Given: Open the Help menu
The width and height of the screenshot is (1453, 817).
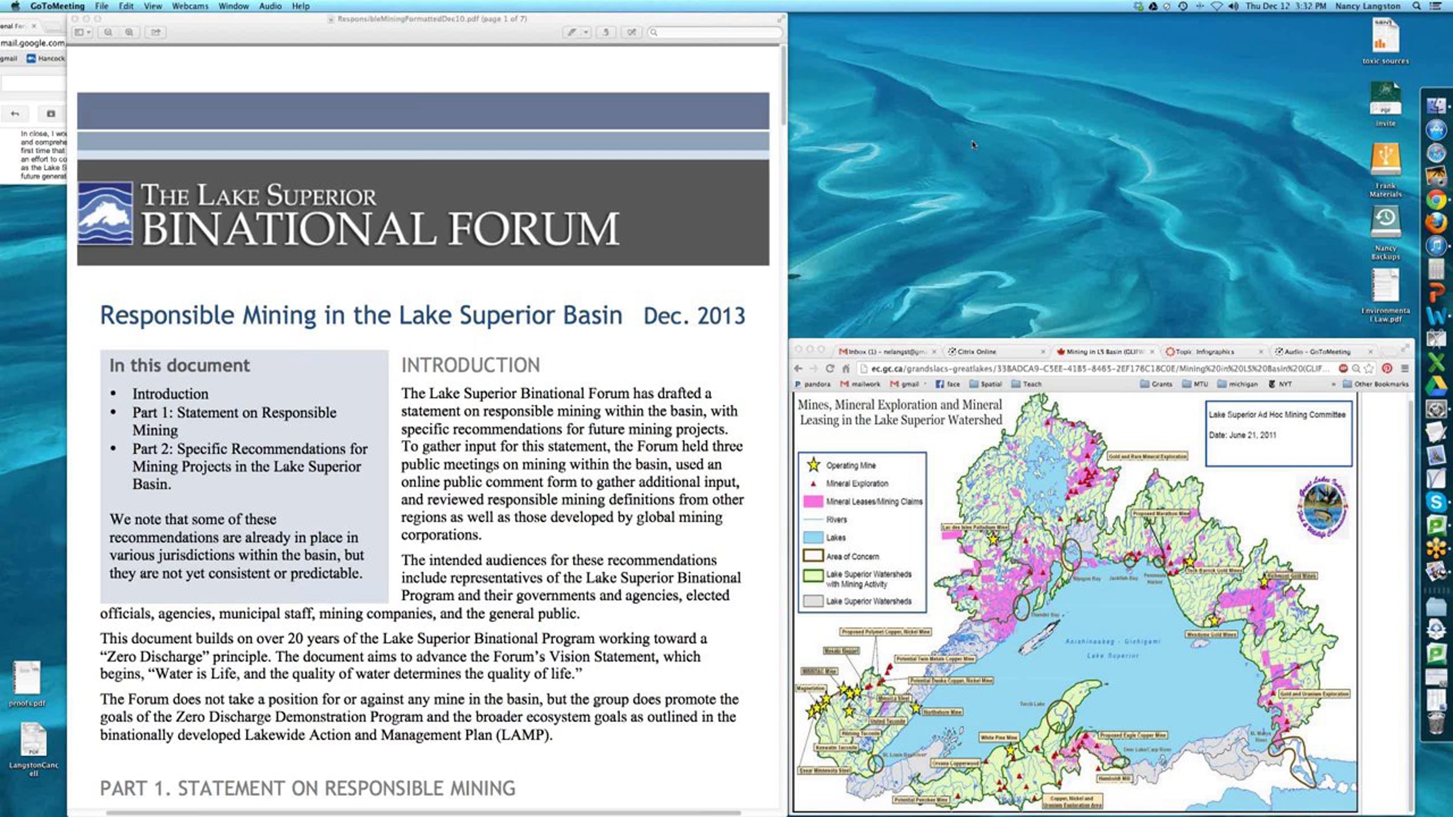Looking at the screenshot, I should [301, 6].
